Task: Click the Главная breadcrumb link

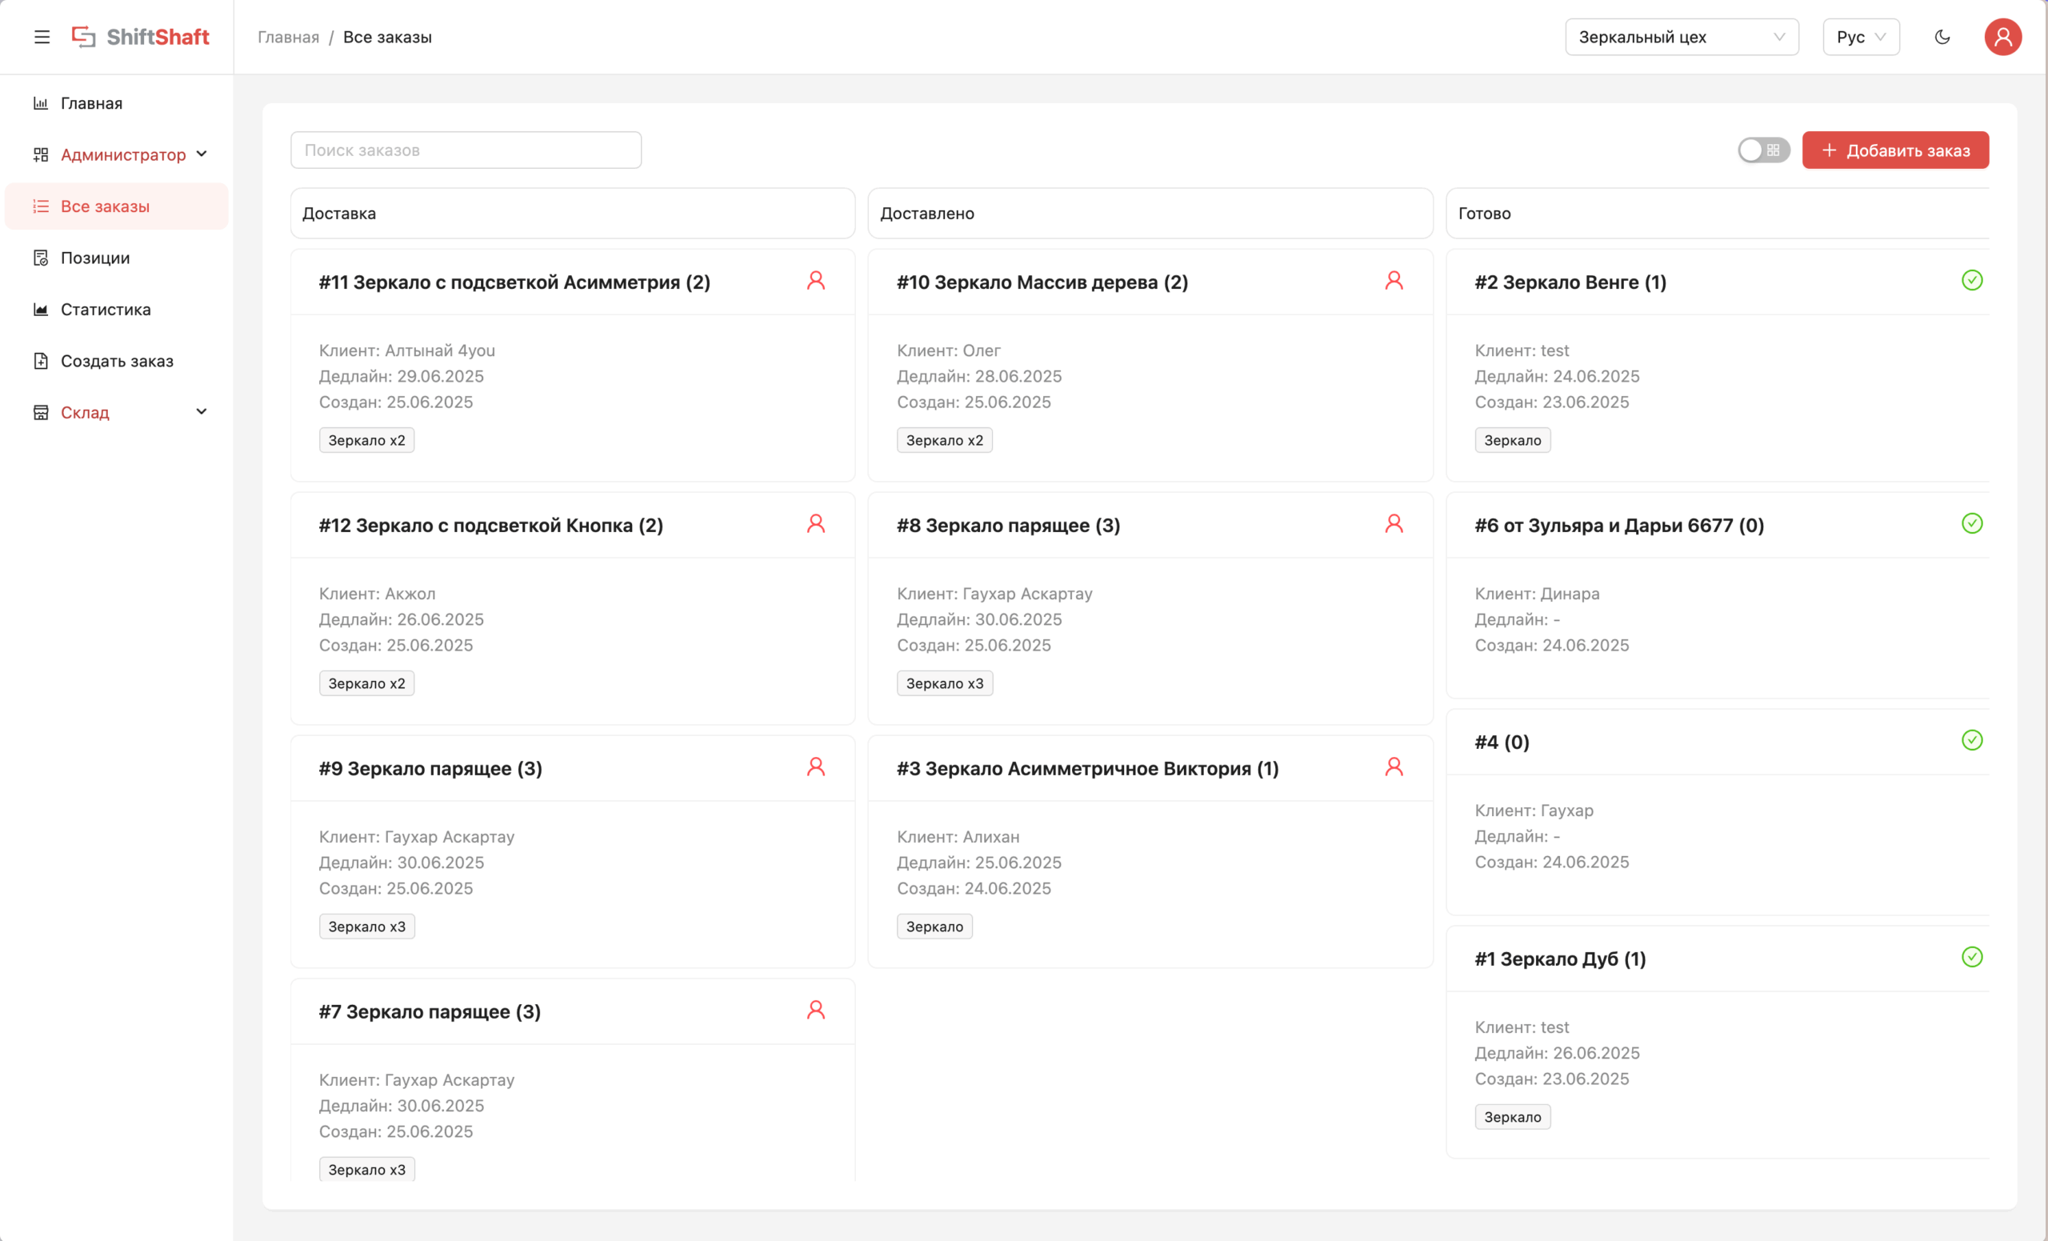Action: pos(287,38)
